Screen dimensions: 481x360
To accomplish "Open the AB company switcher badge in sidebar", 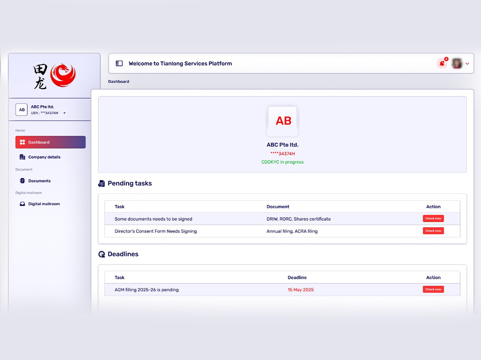I will [22, 110].
